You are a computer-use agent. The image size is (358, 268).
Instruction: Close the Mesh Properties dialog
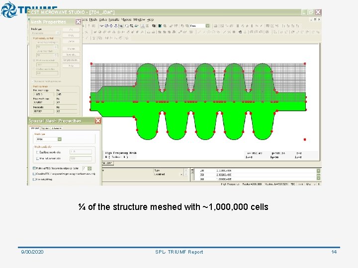pos(79,22)
